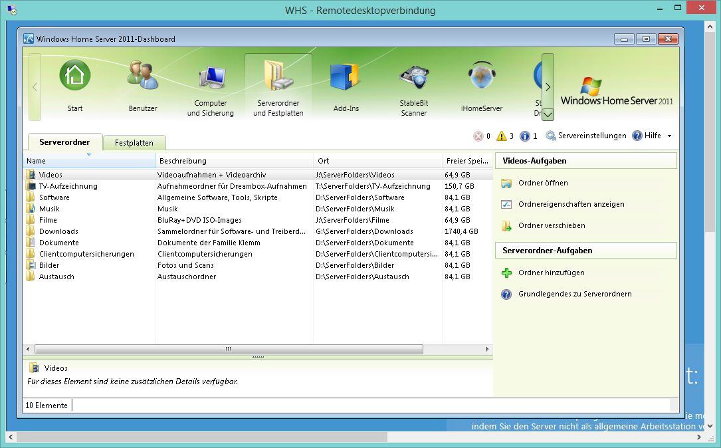721x448 pixels.
Task: Click the remote desktop horizontal scrollbar thumb
Action: [x=202, y=437]
